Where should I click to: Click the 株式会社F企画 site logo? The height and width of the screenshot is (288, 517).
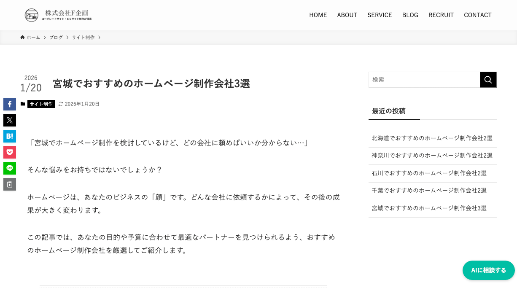(x=58, y=15)
